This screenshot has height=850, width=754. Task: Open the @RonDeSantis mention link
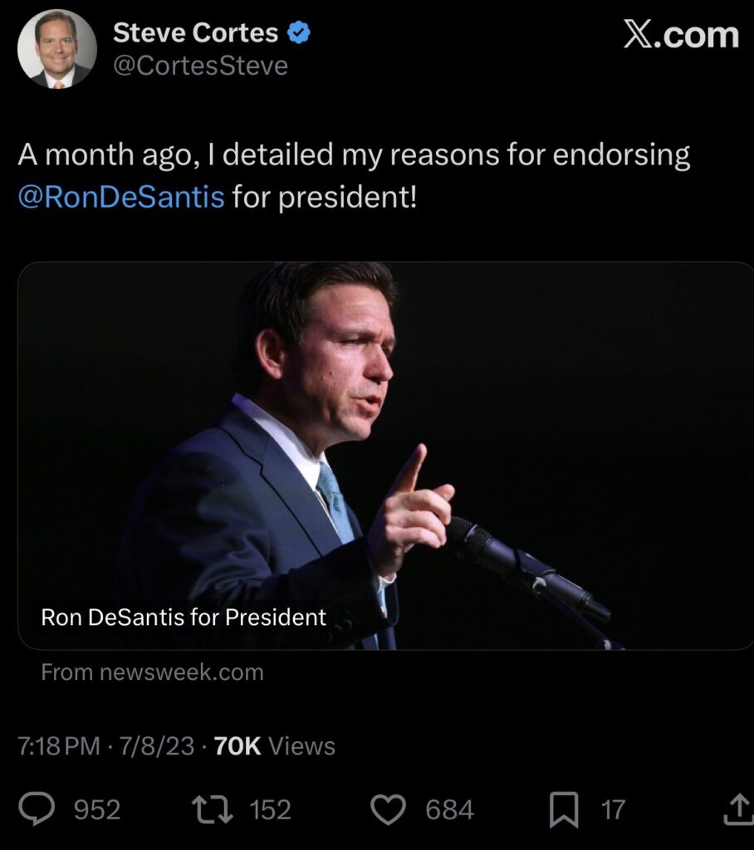click(x=121, y=198)
